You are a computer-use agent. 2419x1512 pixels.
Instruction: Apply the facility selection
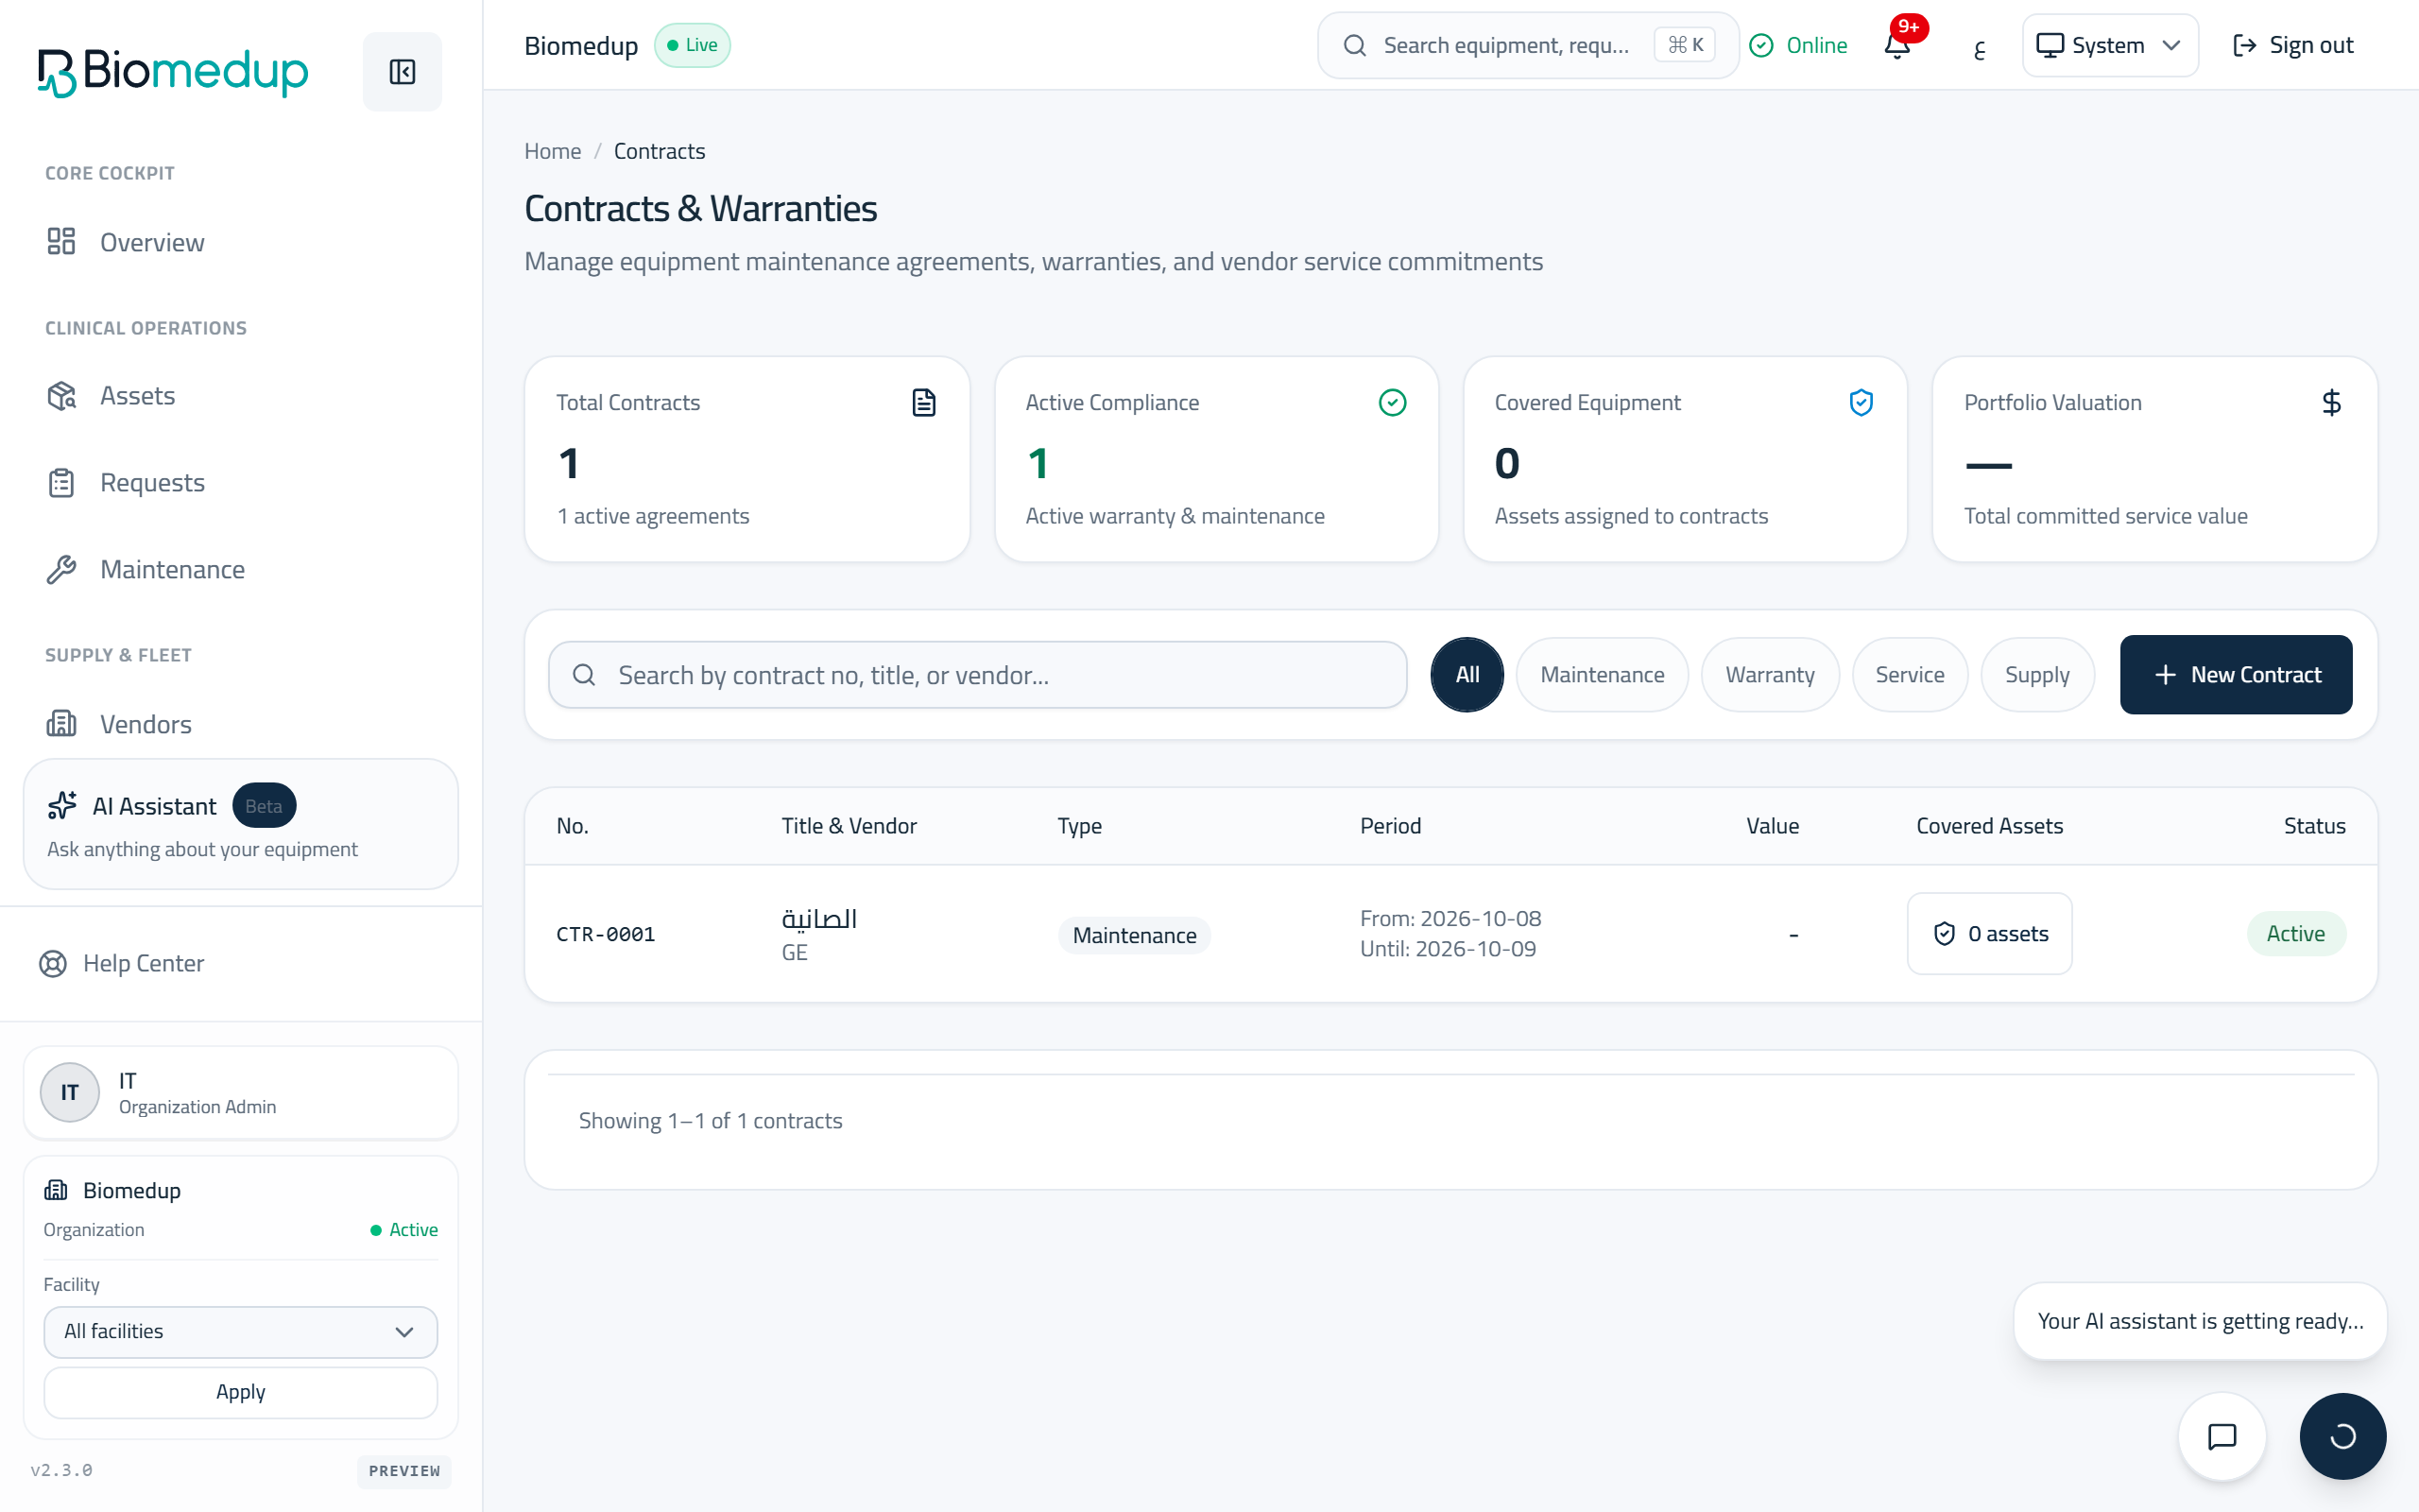241,1392
